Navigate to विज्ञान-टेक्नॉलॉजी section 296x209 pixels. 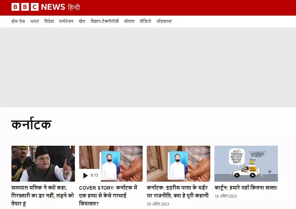pyautogui.click(x=104, y=21)
